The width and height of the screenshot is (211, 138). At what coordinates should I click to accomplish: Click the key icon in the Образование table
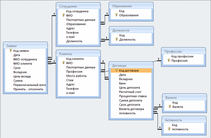coord(116,15)
